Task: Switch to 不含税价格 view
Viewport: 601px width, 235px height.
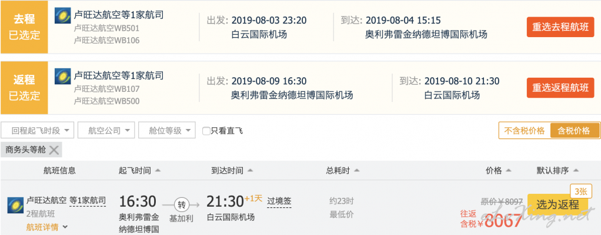Action: click(x=525, y=131)
